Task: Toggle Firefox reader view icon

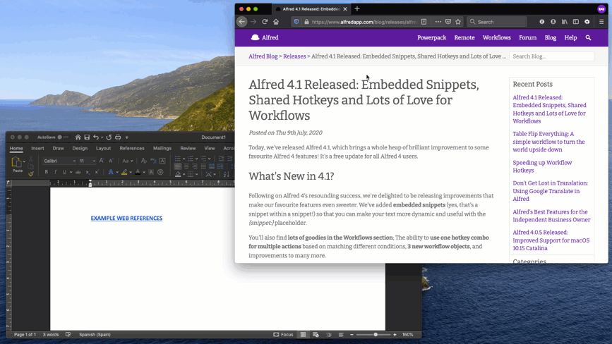Action: tap(424, 22)
